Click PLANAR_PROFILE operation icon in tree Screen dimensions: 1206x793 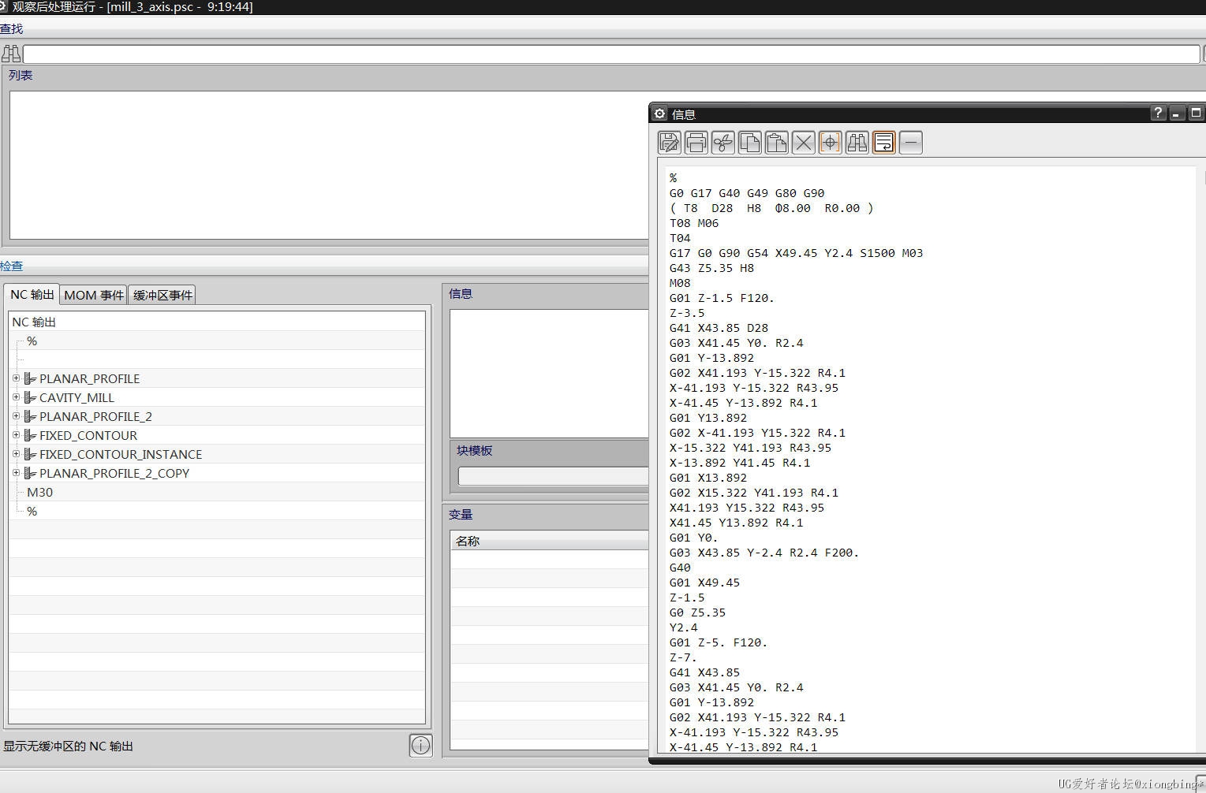pyautogui.click(x=31, y=378)
